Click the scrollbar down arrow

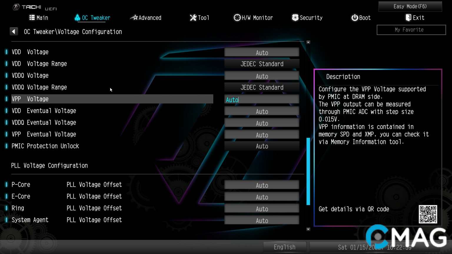[308, 229]
